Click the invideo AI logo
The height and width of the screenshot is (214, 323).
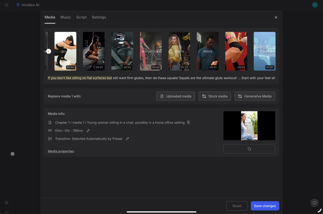pyautogui.click(x=28, y=5)
